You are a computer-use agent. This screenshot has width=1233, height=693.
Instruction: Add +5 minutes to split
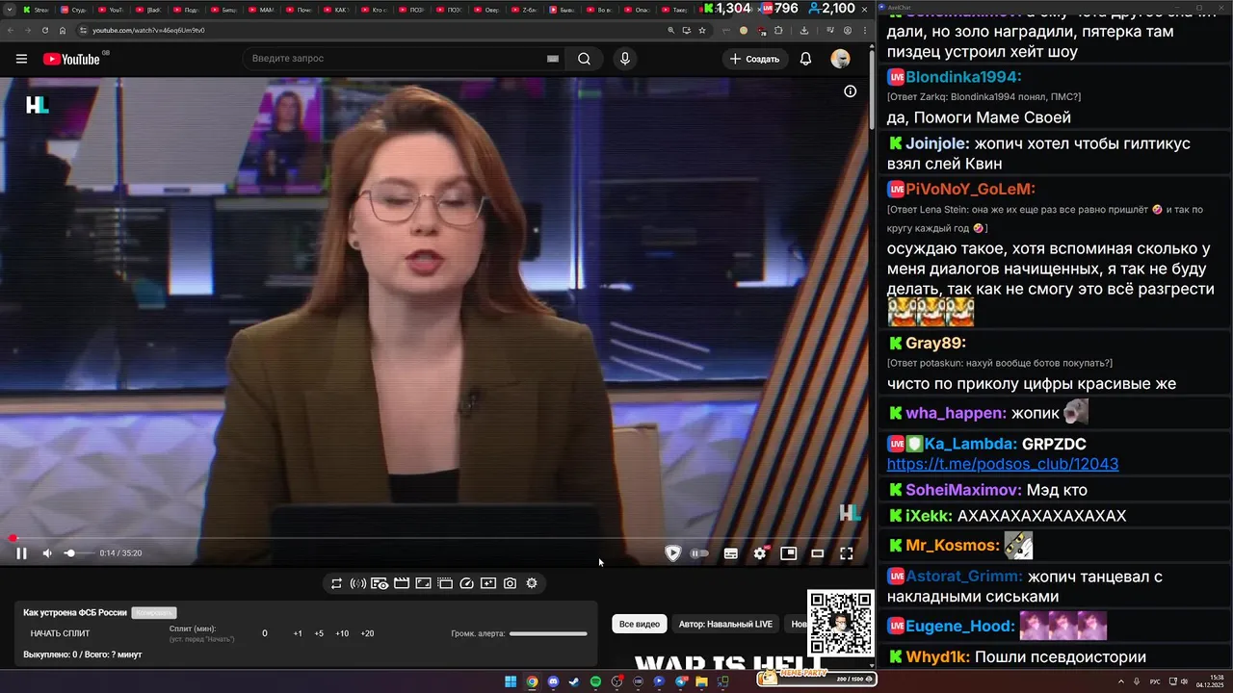319,633
